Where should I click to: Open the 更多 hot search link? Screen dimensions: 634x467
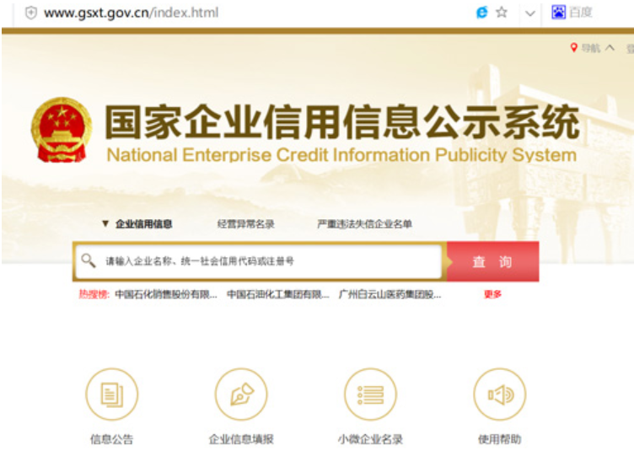492,294
